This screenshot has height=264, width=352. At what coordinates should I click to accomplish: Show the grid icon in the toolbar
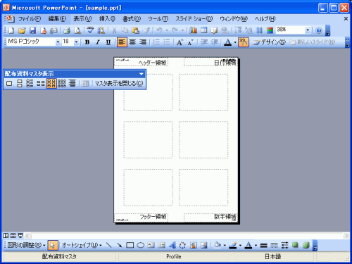(x=259, y=30)
